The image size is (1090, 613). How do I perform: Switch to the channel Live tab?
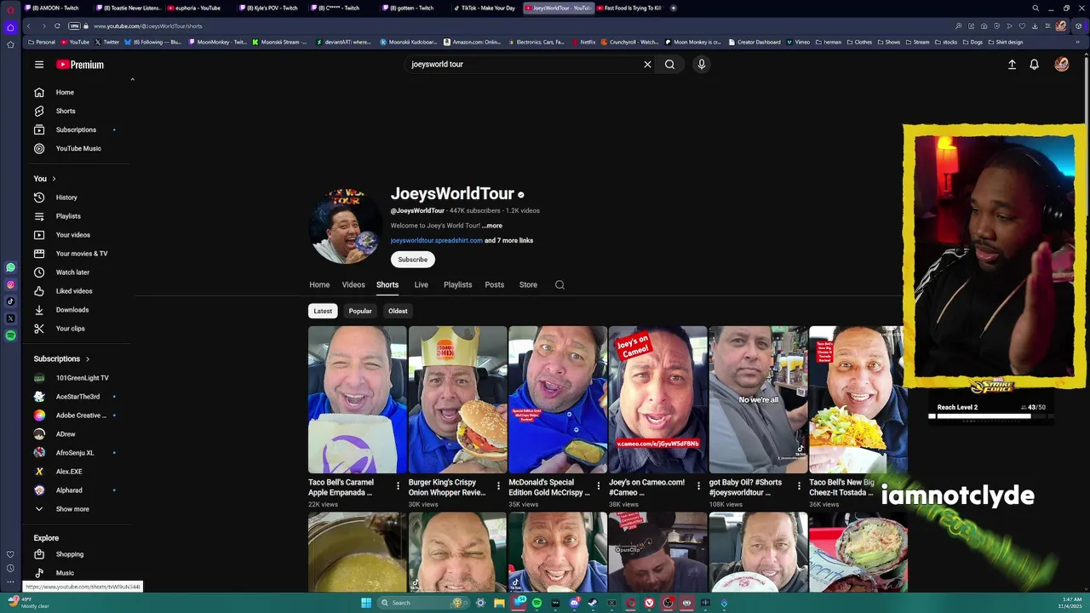tap(421, 285)
